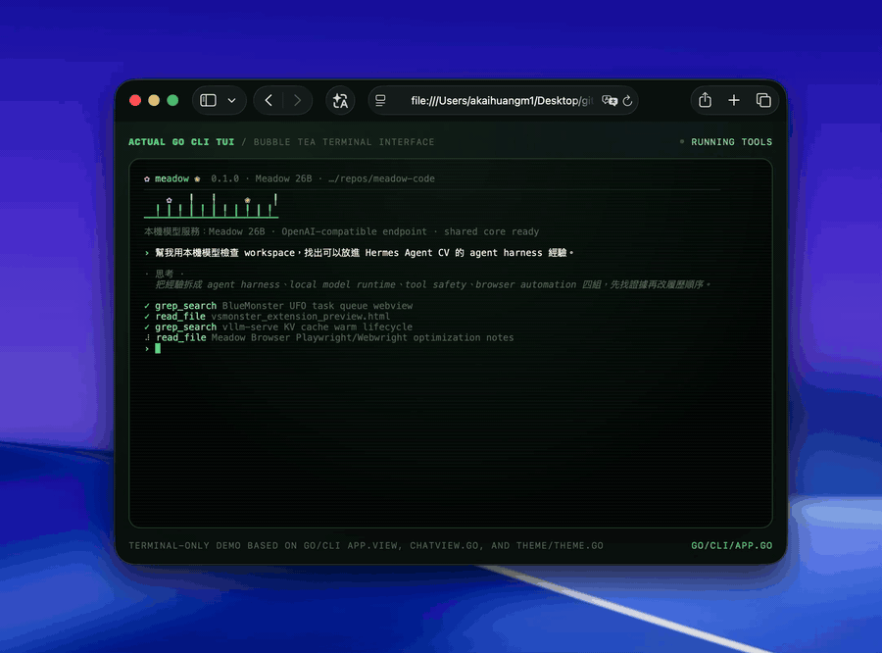The height and width of the screenshot is (653, 882).
Task: Reload the page with the refresh icon
Action: [628, 101]
